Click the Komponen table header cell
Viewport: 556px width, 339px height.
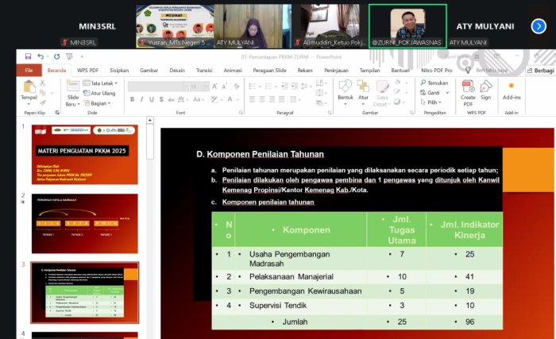(301, 229)
